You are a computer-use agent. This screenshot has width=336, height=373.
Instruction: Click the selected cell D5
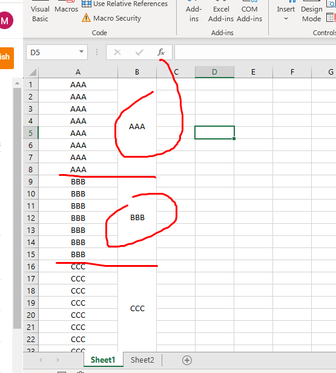coord(214,132)
